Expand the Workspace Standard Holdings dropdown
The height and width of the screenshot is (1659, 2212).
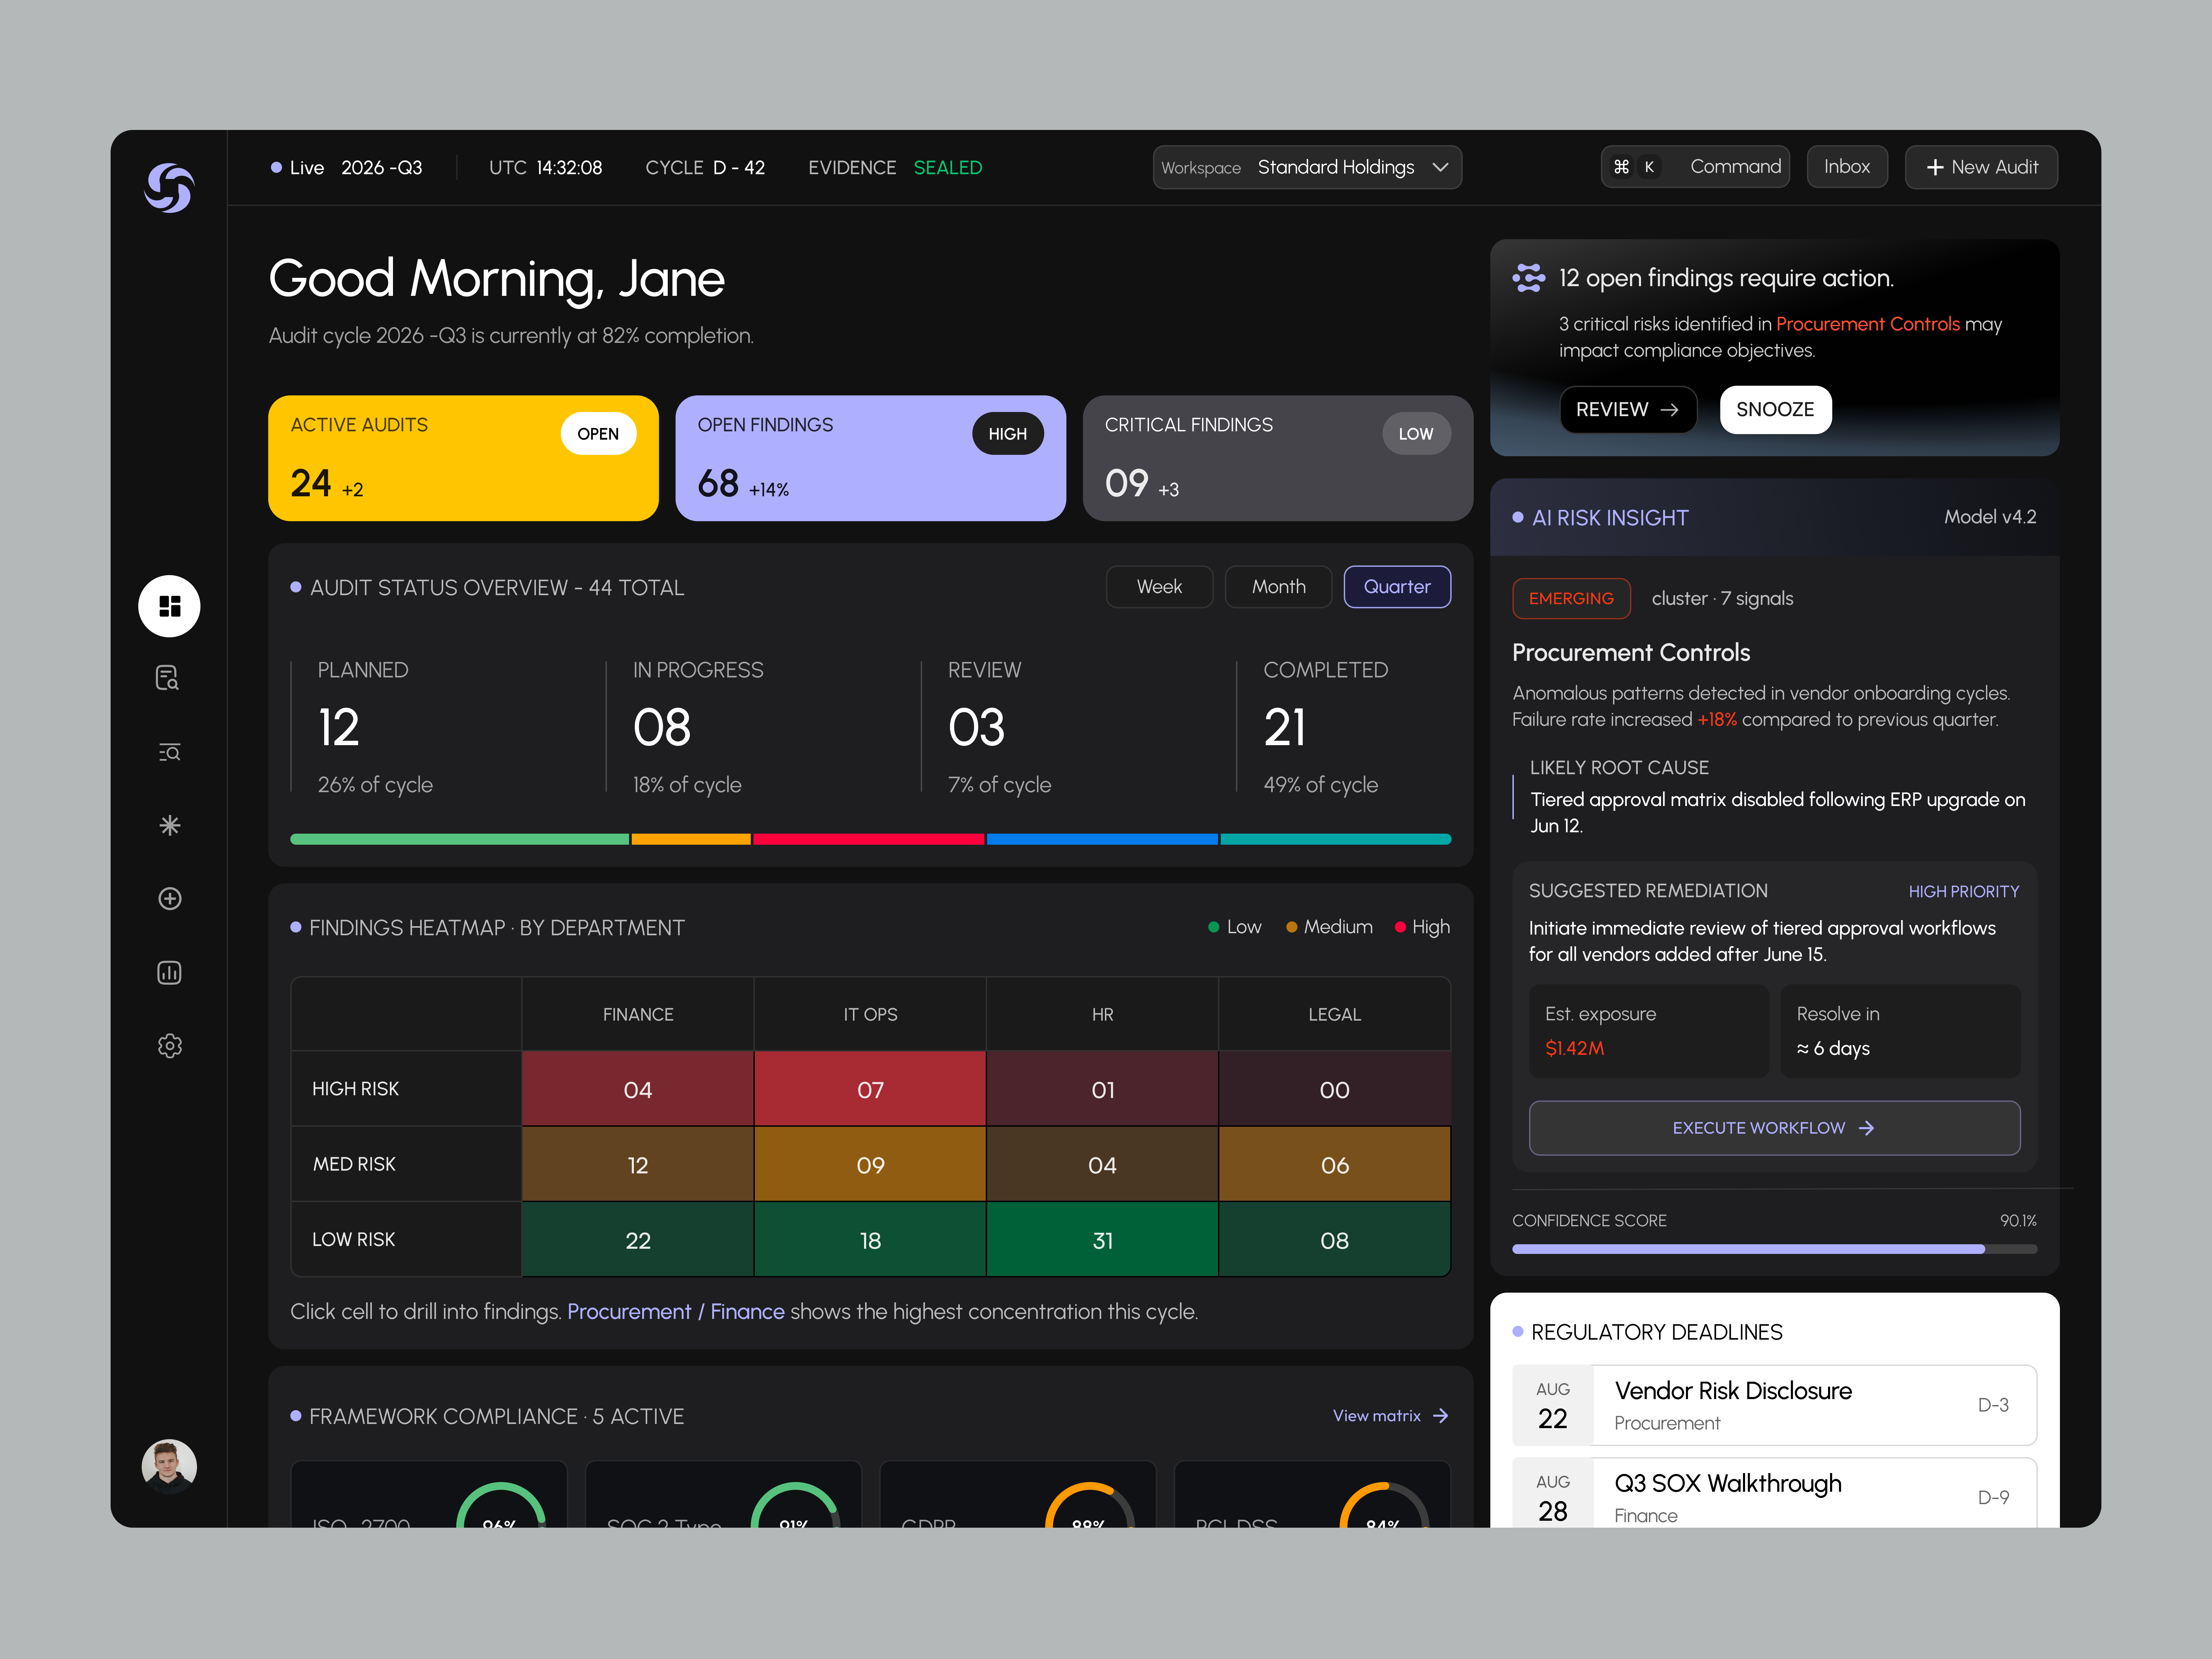coord(1307,167)
